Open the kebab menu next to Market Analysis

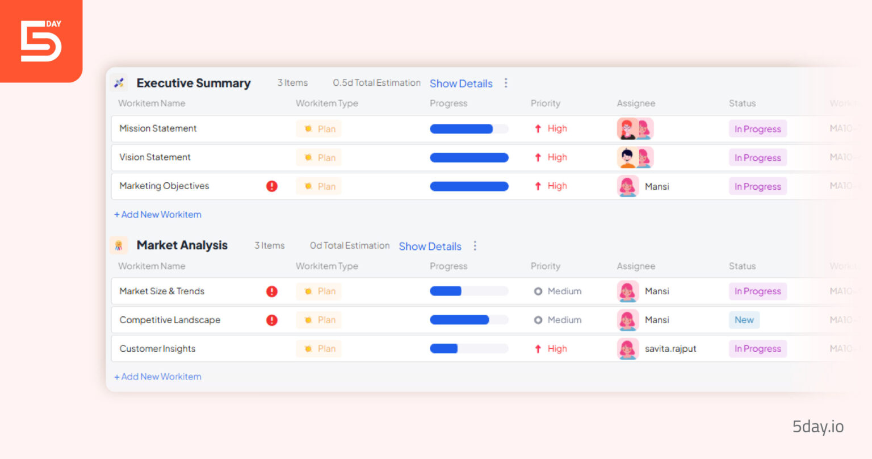[x=475, y=246]
